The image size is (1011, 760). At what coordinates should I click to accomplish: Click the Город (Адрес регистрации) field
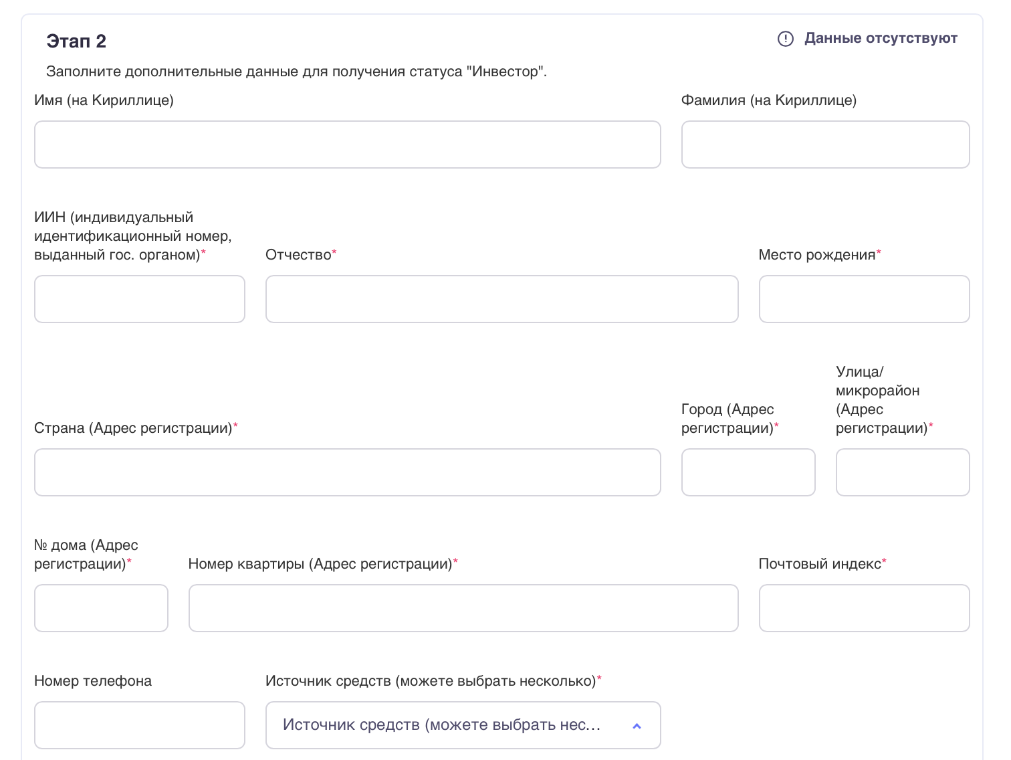point(748,472)
